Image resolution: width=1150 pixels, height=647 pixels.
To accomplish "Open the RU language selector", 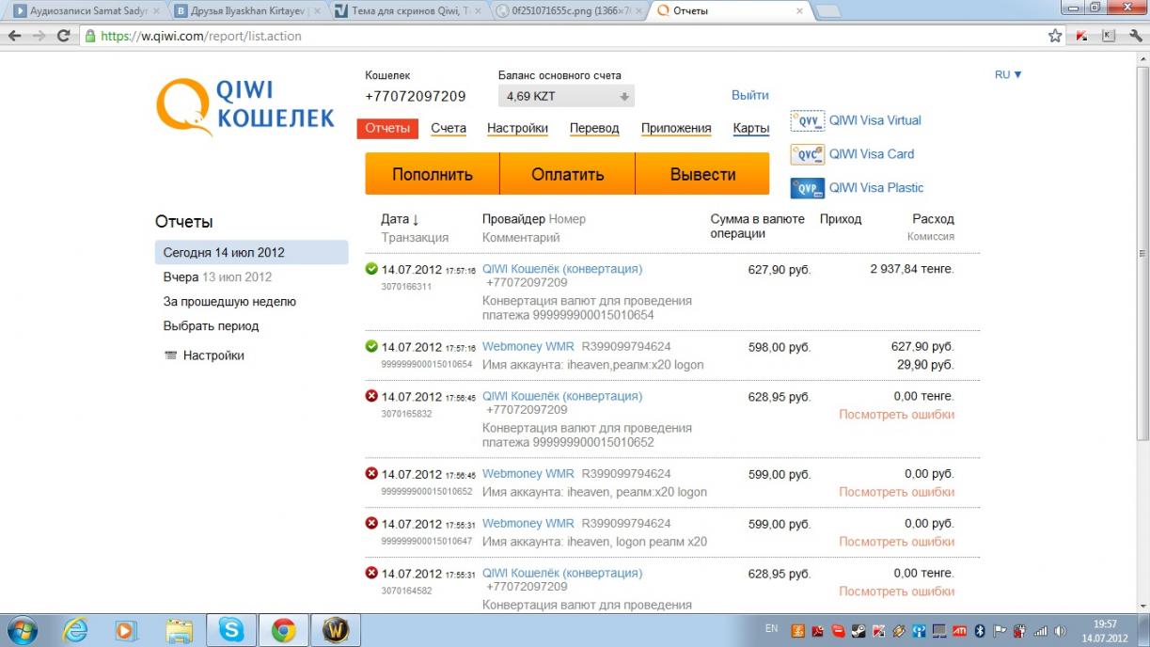I will [x=1008, y=74].
